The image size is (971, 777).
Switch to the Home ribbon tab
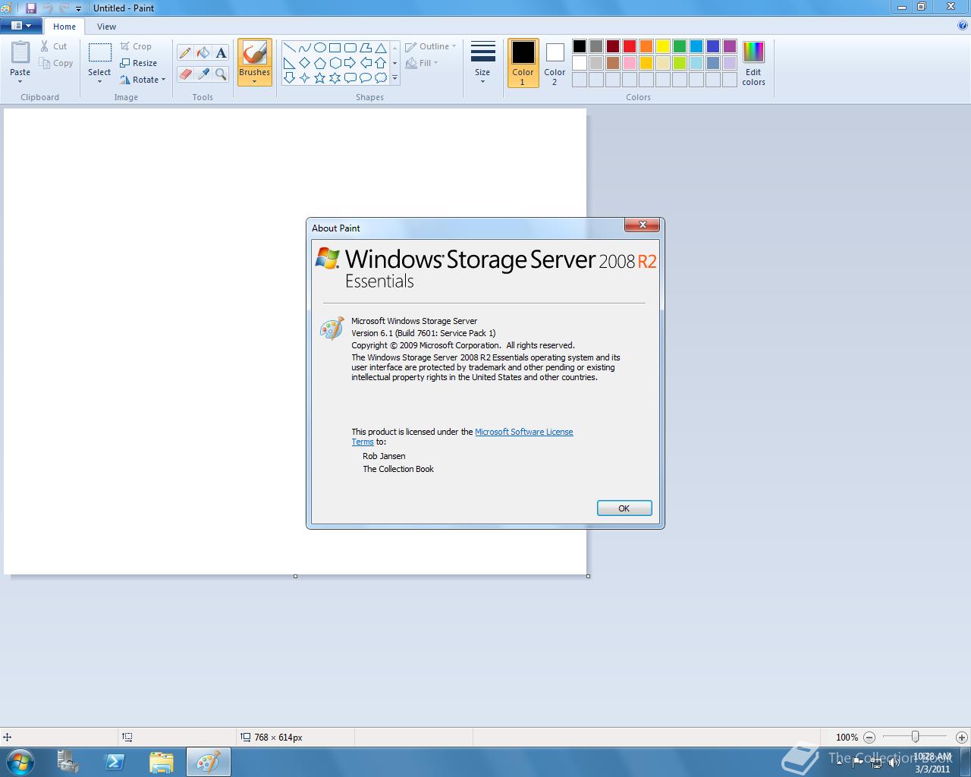(x=64, y=26)
